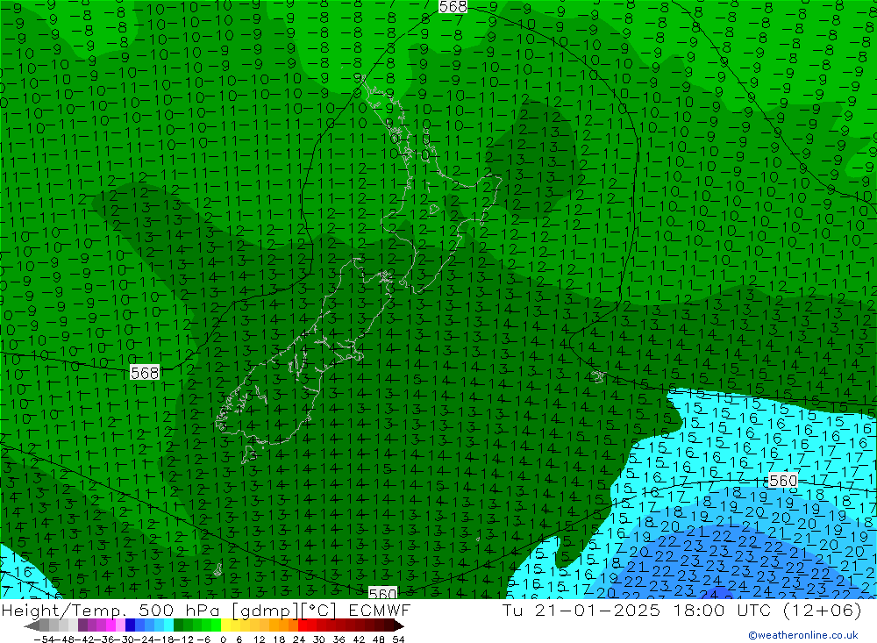Click the 568 contour label at the top edge of the map
Image resolution: width=877 pixels, height=643 pixels.
click(x=453, y=7)
